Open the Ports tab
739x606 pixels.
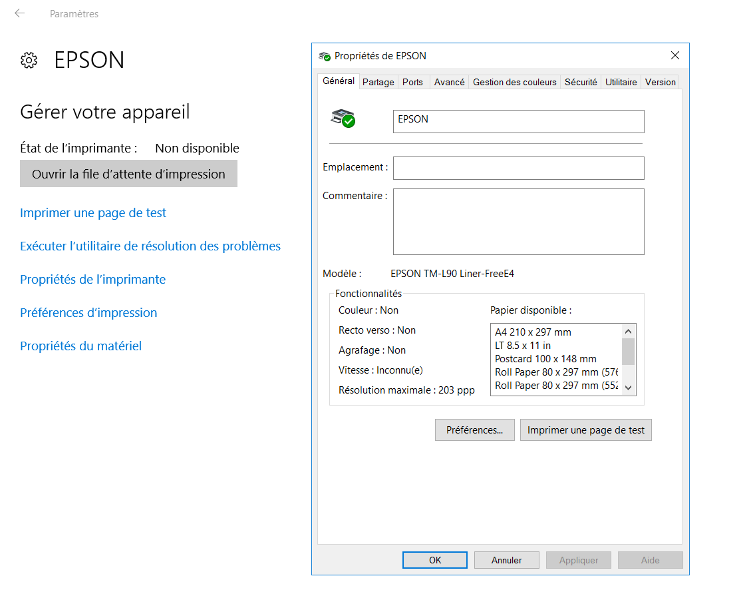(x=412, y=82)
